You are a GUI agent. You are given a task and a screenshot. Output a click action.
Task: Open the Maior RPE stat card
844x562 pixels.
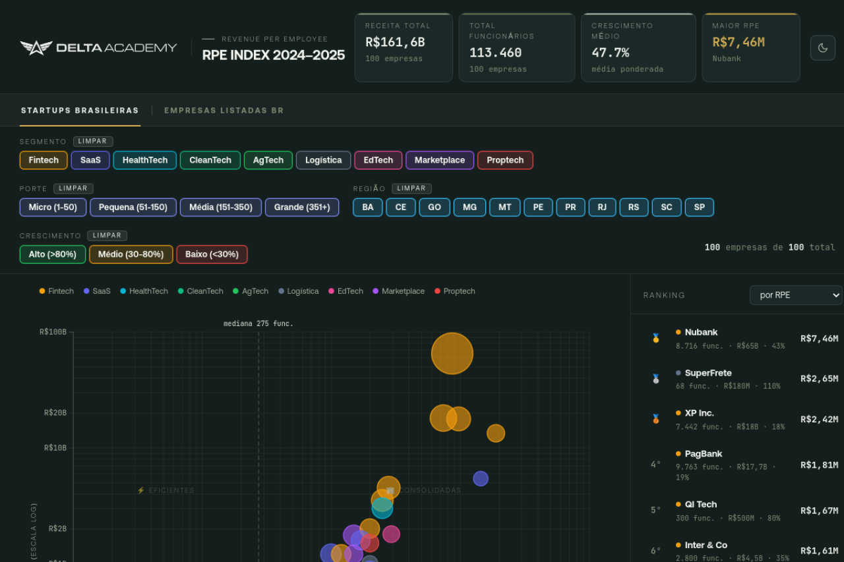click(x=751, y=47)
